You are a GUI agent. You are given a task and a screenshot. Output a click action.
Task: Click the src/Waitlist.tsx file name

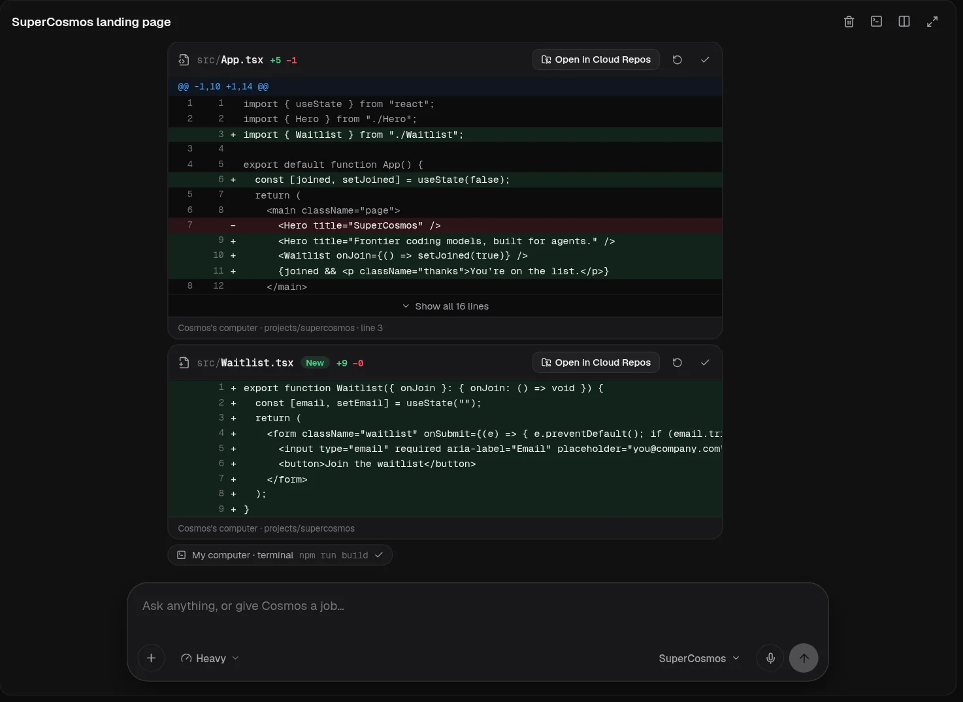pos(245,363)
